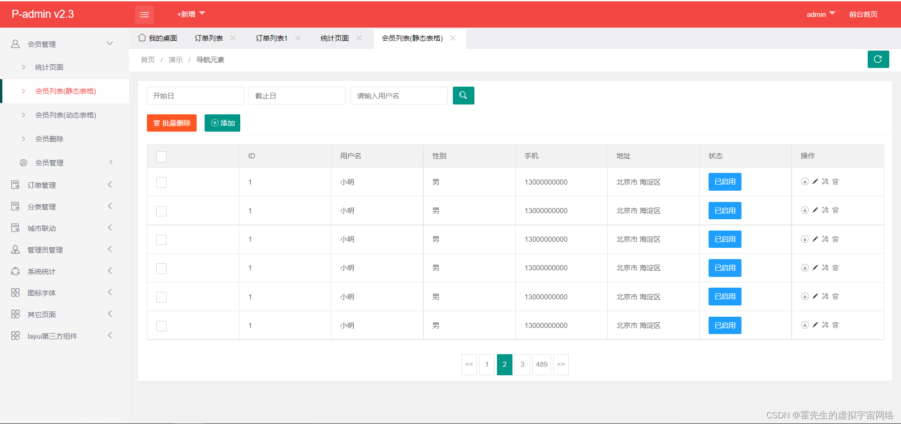The image size is (901, 424).
Task: Click the scissors icon in the first row actions
Action: point(825,182)
